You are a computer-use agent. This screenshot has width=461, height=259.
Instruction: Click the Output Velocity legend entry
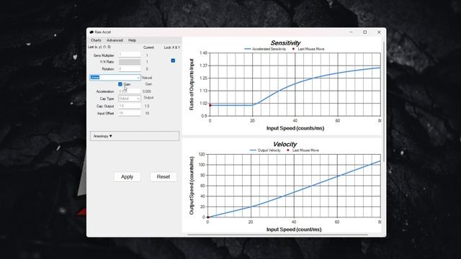click(265, 150)
